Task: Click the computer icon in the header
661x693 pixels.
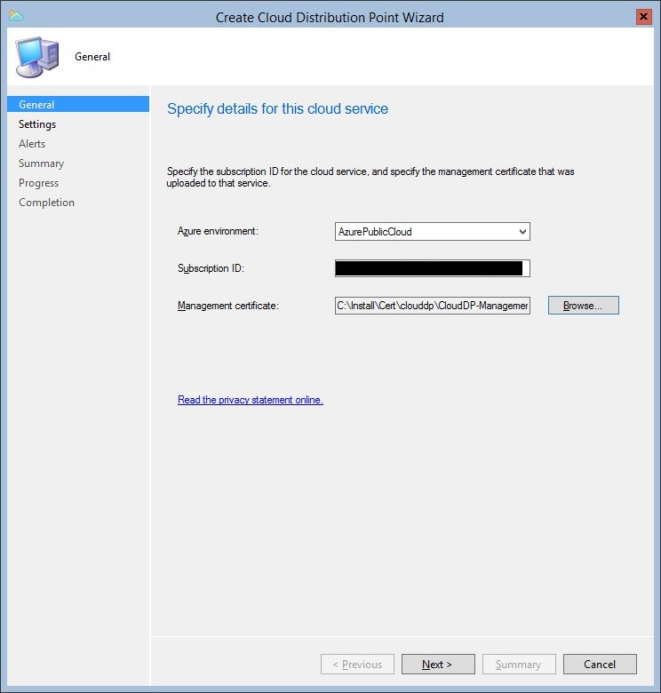Action: coord(37,57)
